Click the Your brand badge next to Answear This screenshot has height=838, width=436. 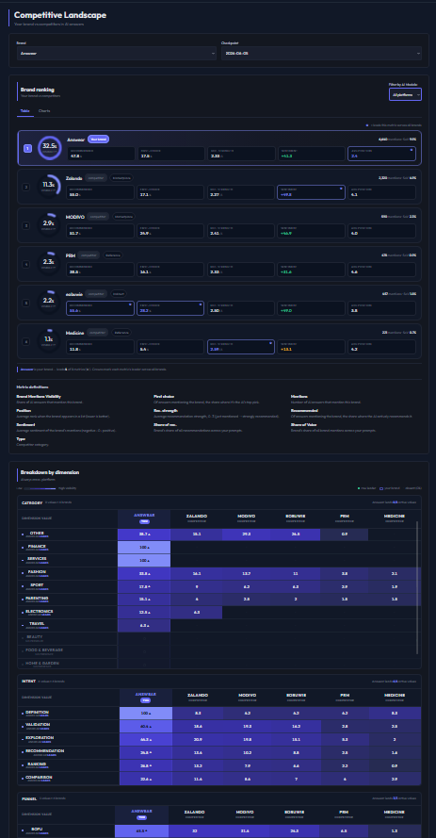coord(98,139)
